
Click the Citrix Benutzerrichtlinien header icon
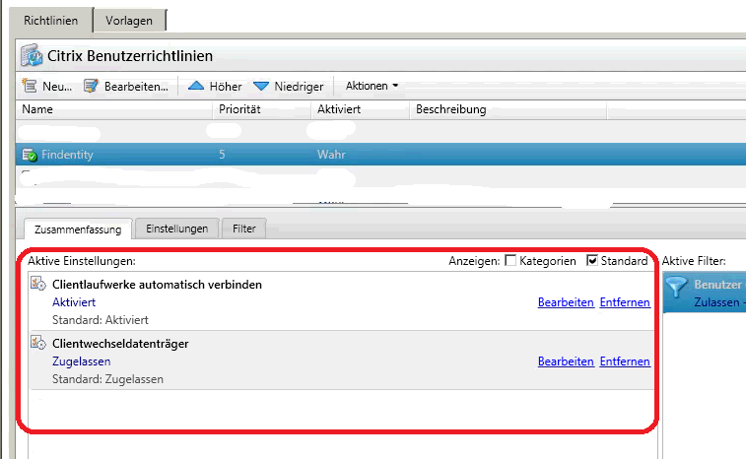[x=32, y=55]
